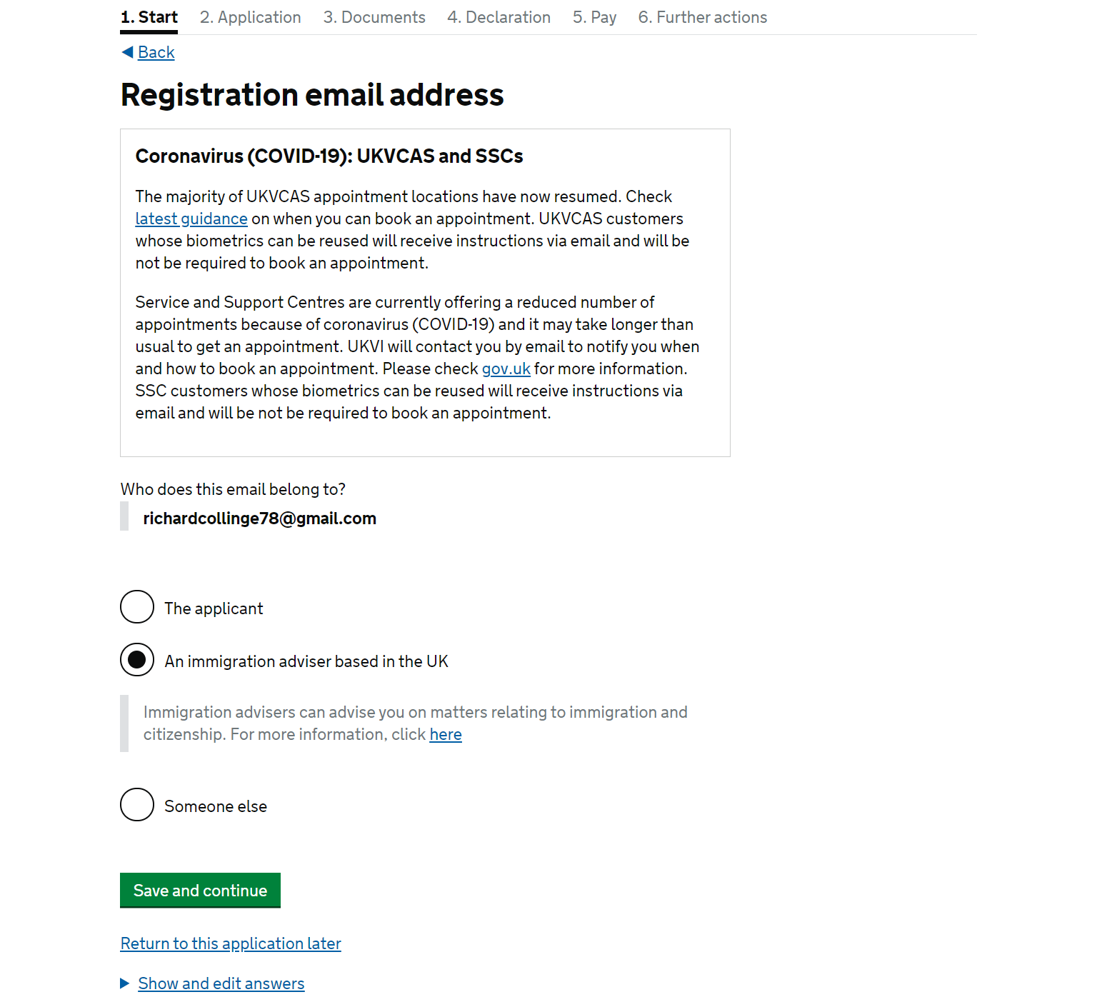Open the immigration advisers here link
Screen dimensions: 1097x1002
446,734
